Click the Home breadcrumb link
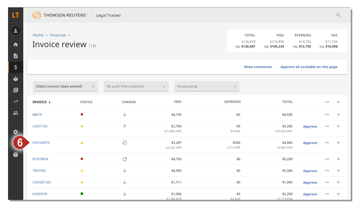 pos(38,35)
